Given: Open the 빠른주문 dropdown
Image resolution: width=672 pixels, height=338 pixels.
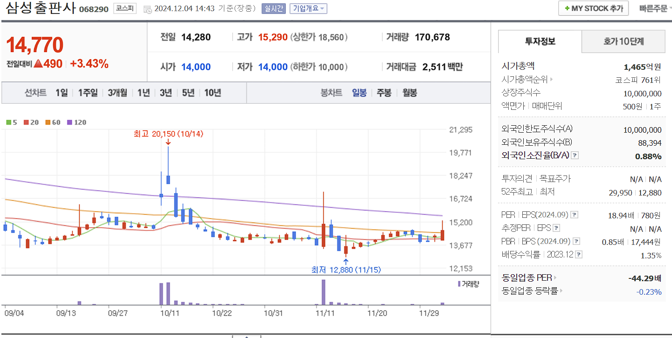Looking at the screenshot, I should [x=654, y=8].
